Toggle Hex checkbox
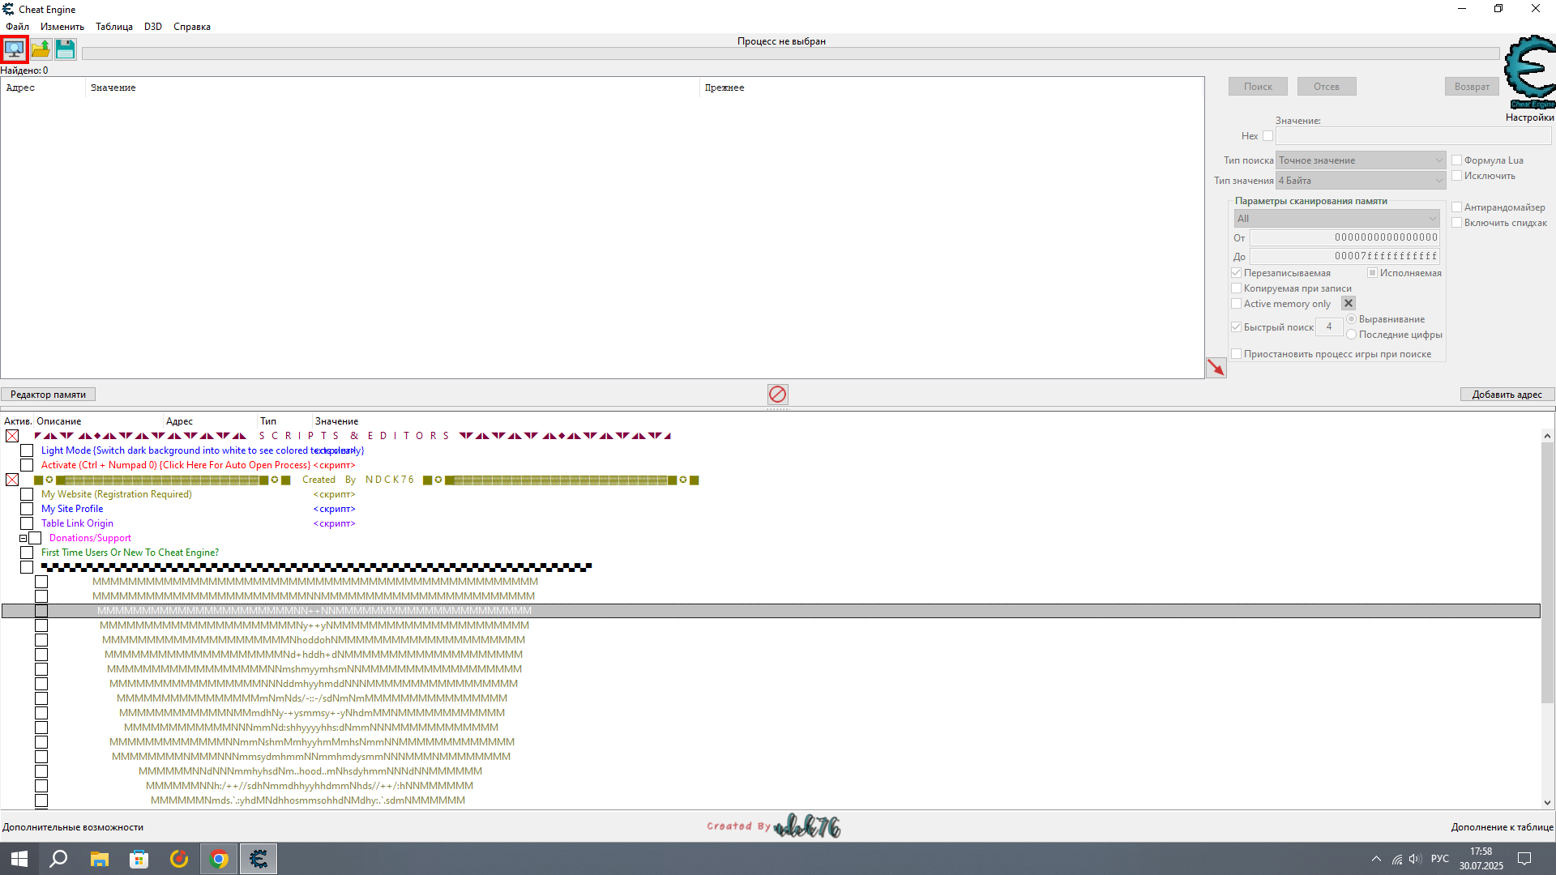Image resolution: width=1556 pixels, height=875 pixels. coord(1267,136)
